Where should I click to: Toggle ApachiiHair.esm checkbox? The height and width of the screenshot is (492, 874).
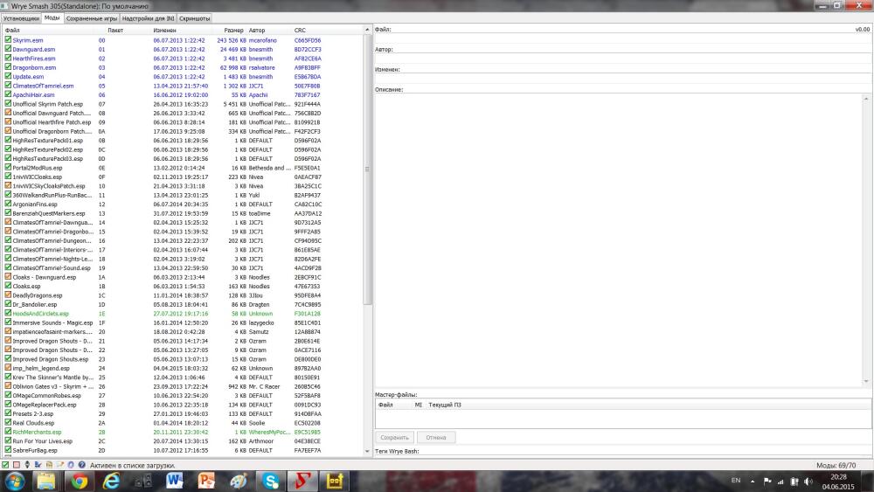tap(8, 94)
